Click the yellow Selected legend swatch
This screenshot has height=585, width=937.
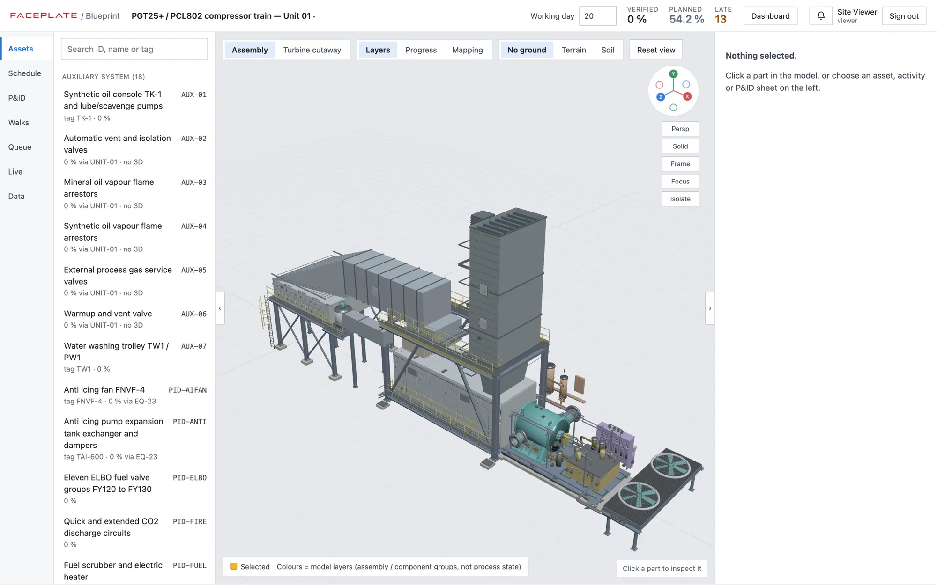pos(234,566)
